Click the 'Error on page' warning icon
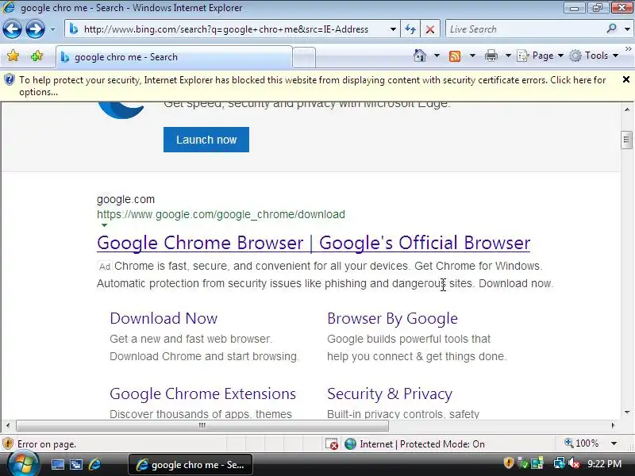The image size is (635, 476). (8, 444)
